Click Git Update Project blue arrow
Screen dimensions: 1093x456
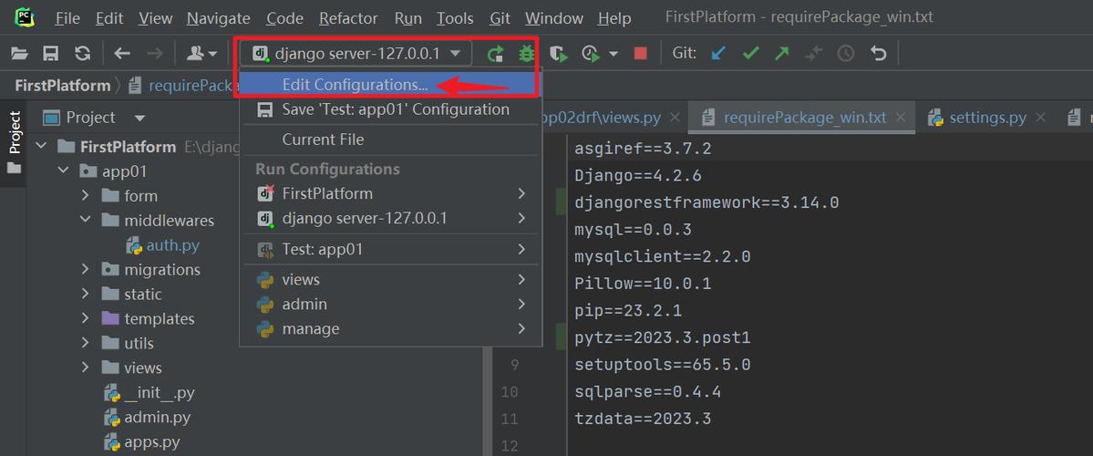(x=719, y=54)
